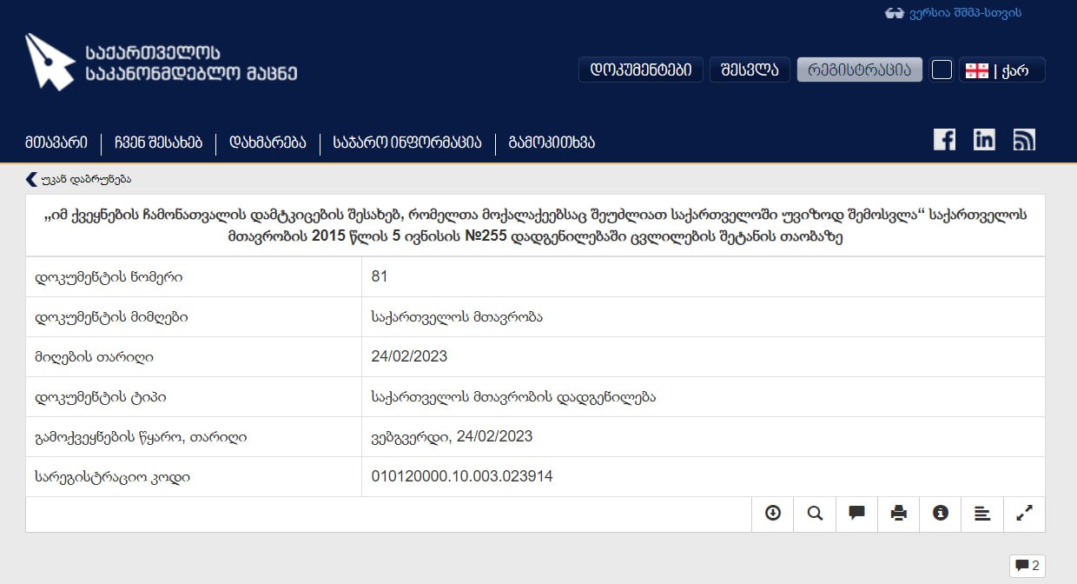This screenshot has height=584, width=1077.
Task: Click the comments counter button showing 2
Action: click(1026, 566)
